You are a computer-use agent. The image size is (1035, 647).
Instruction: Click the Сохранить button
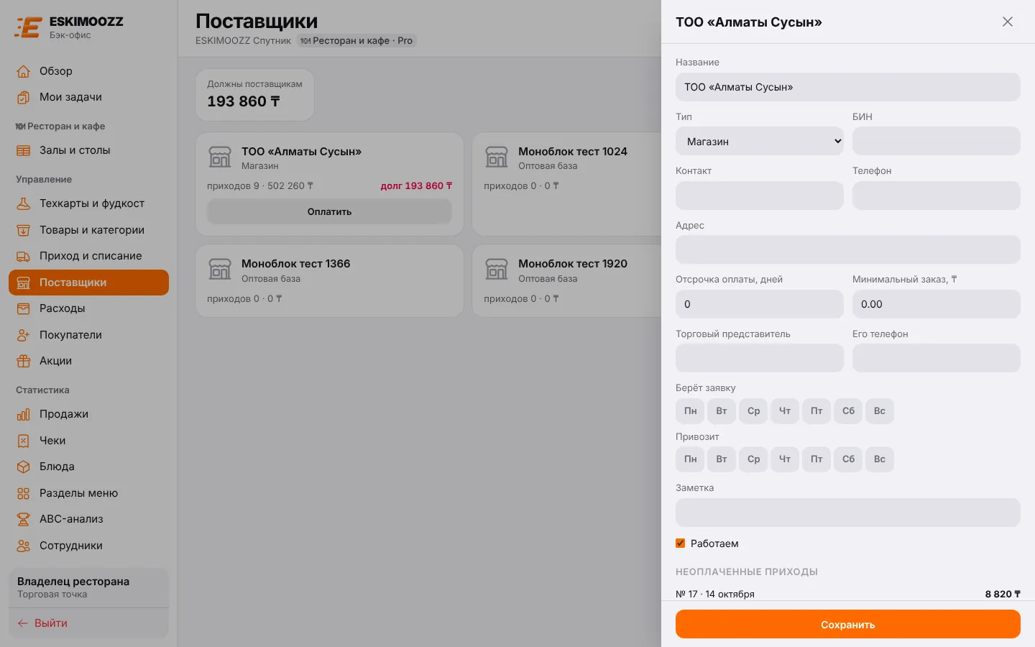[848, 625]
